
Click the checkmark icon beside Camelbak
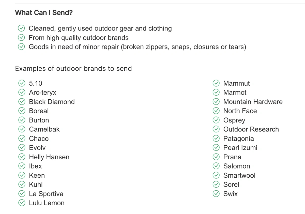tap(22, 129)
